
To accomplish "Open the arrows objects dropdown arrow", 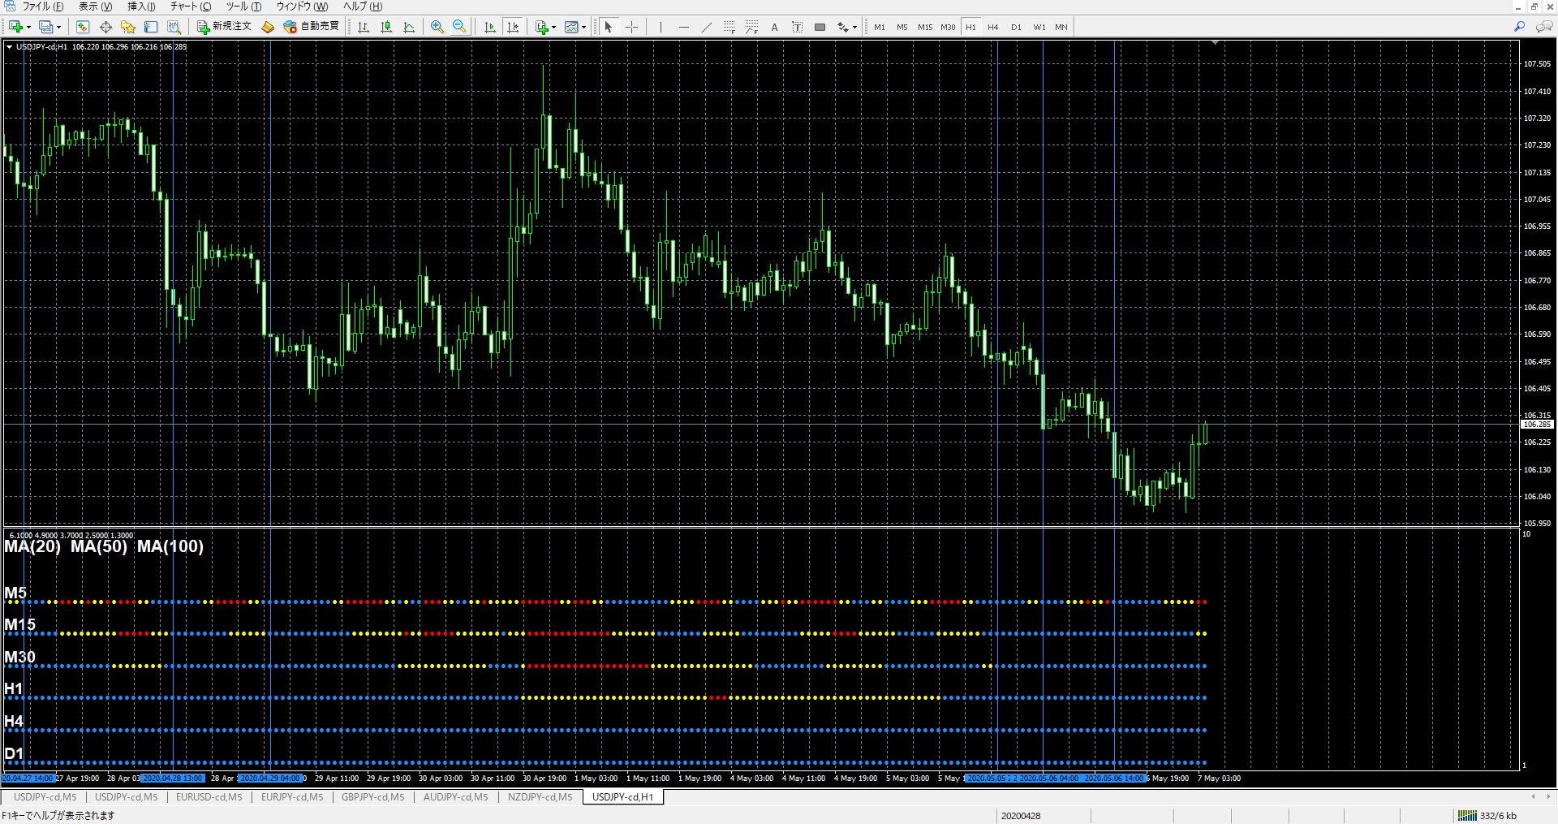I will pos(855,27).
